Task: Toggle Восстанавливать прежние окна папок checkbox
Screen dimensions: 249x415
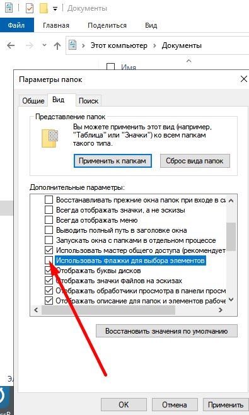Action: point(49,200)
